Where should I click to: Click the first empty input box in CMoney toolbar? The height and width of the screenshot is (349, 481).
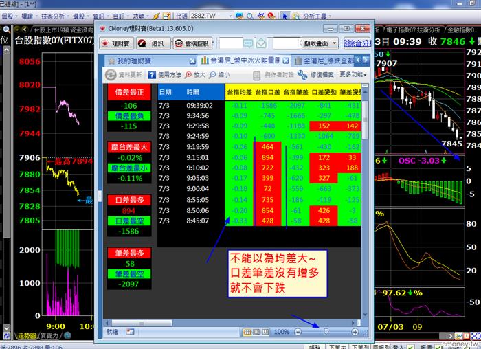(231, 43)
